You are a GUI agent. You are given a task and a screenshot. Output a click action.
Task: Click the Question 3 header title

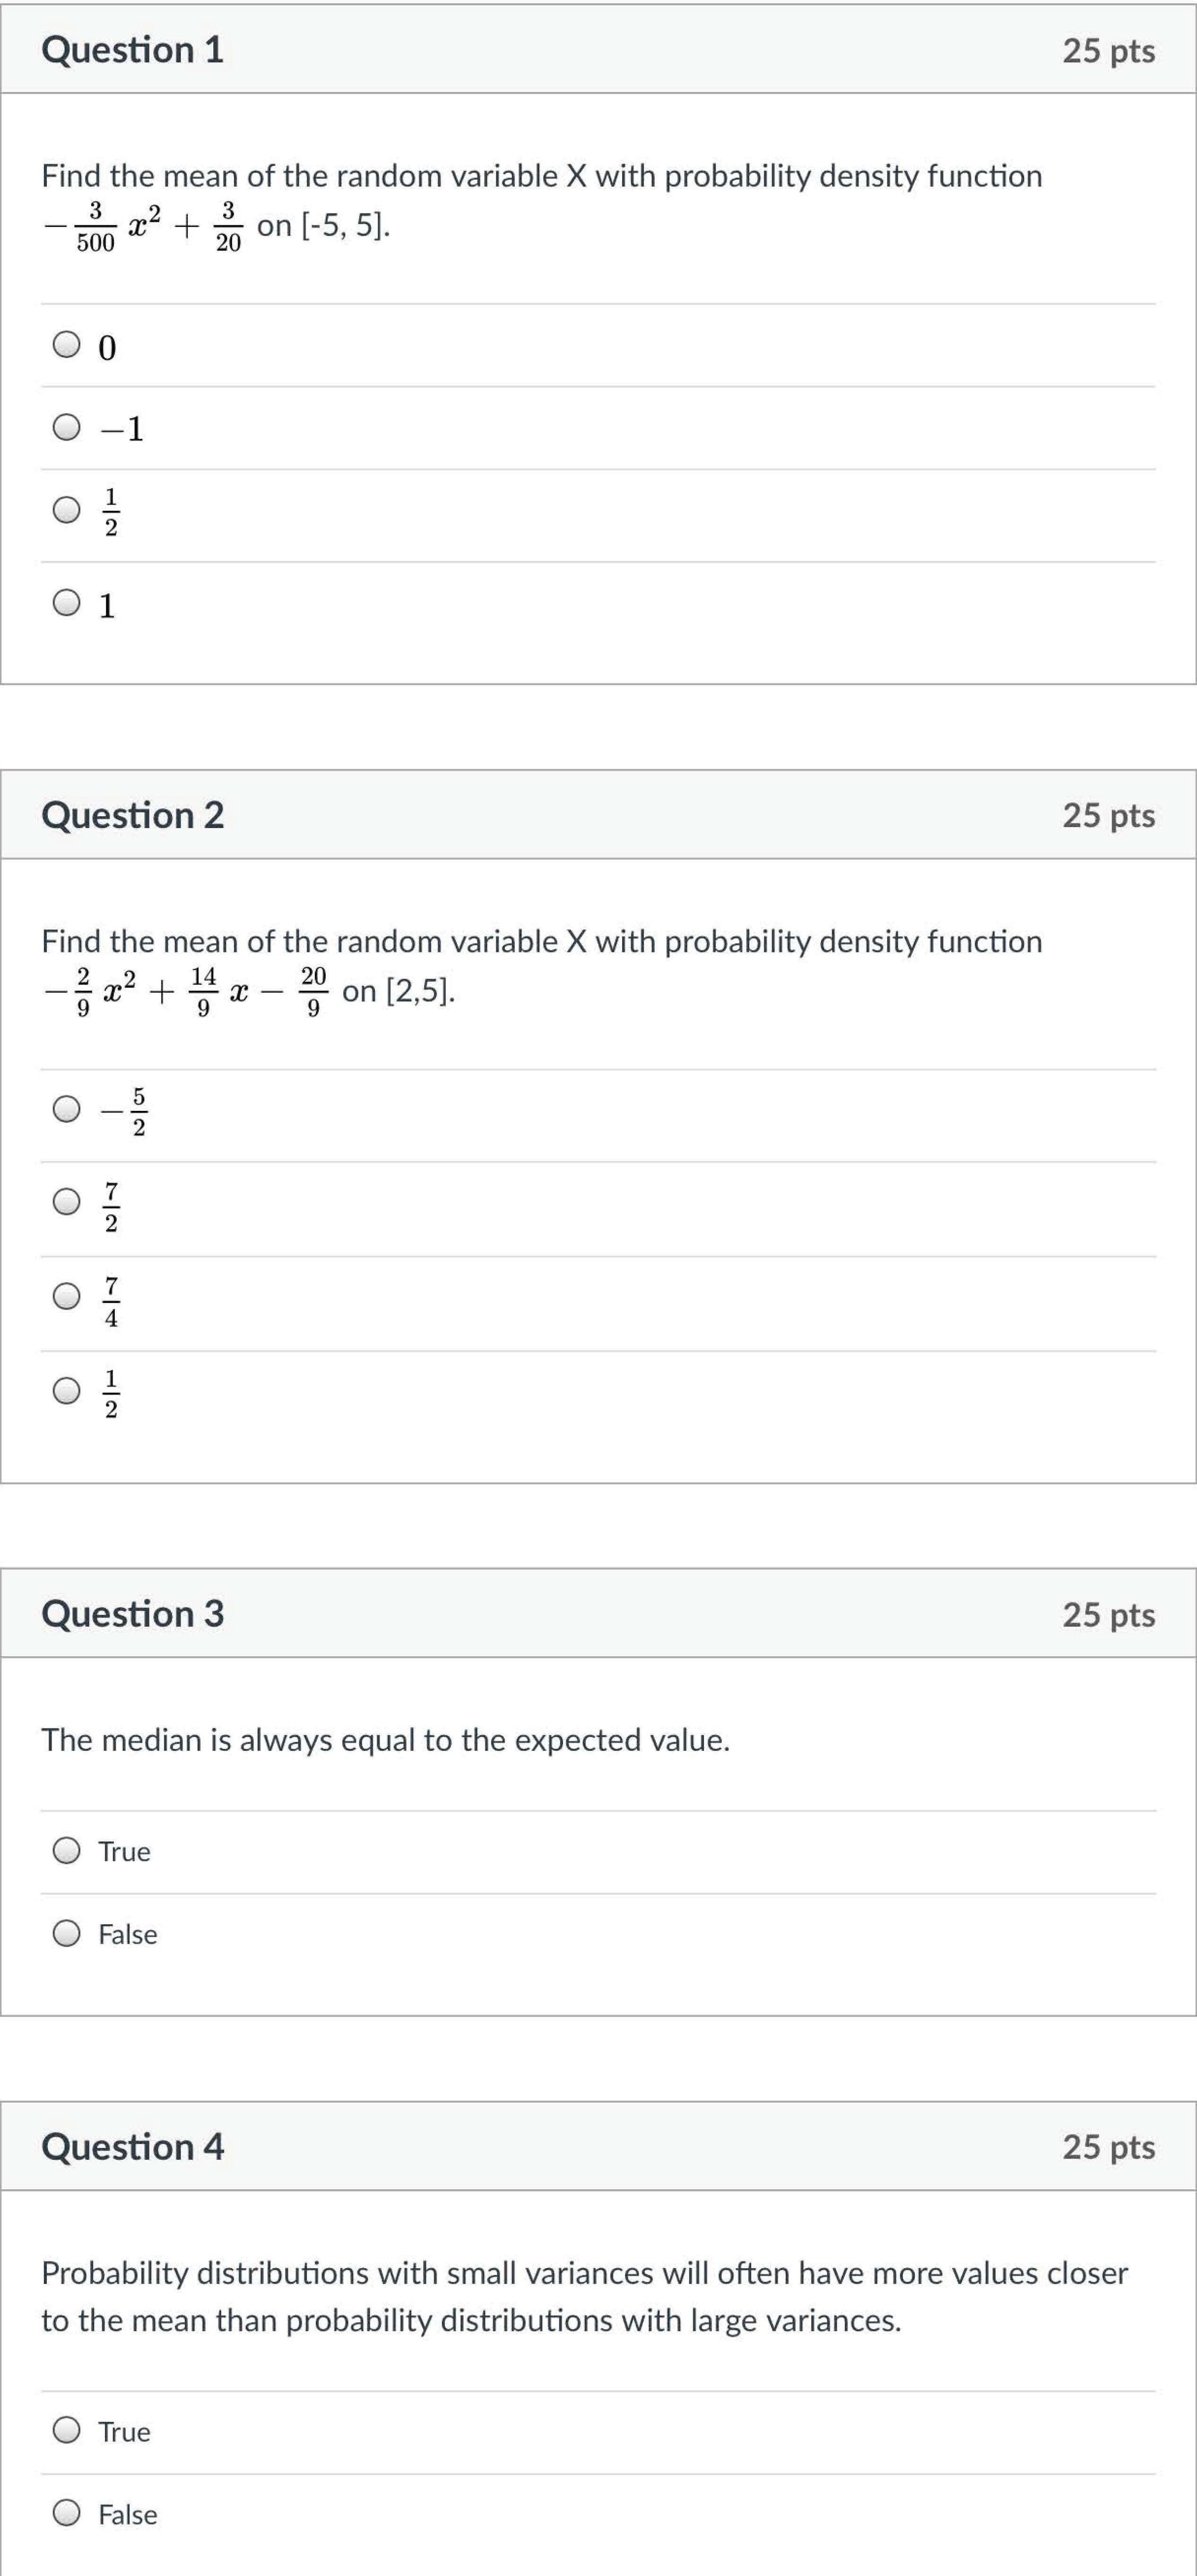(x=132, y=1613)
